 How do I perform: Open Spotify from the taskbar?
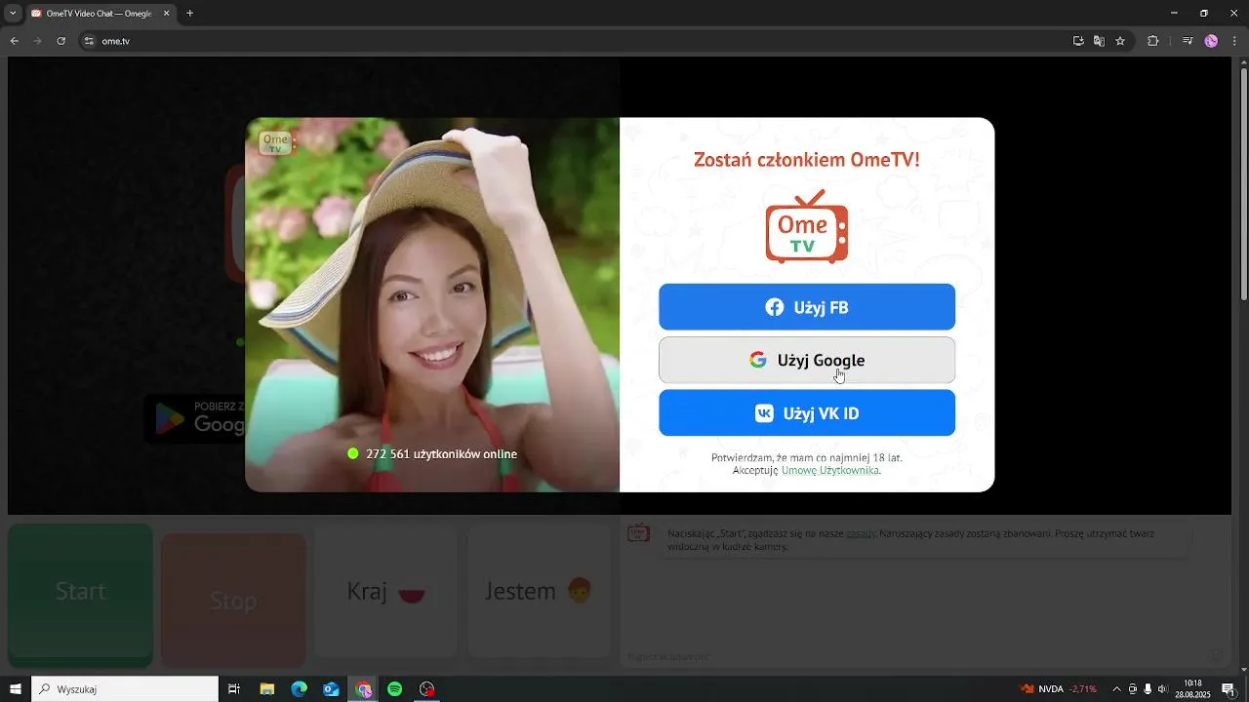click(x=395, y=689)
